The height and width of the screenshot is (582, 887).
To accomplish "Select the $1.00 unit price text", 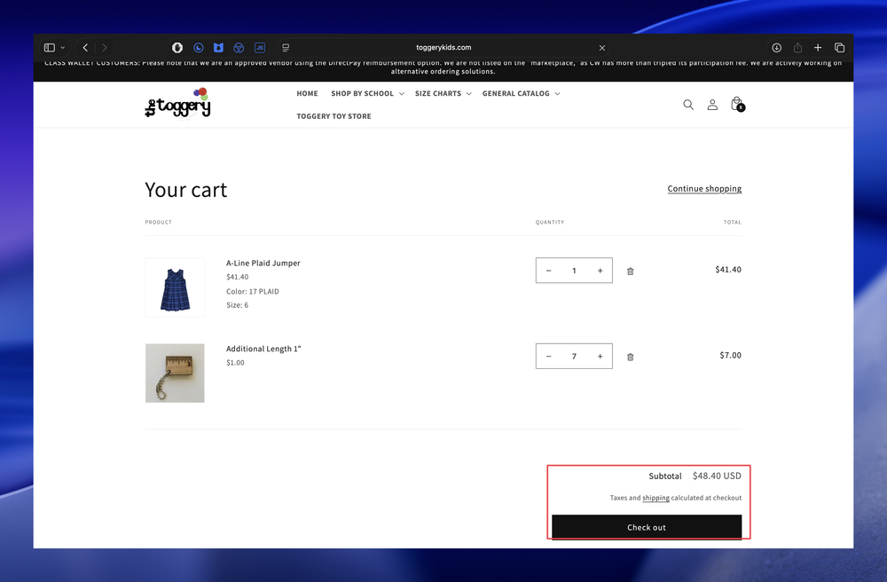I will [235, 363].
